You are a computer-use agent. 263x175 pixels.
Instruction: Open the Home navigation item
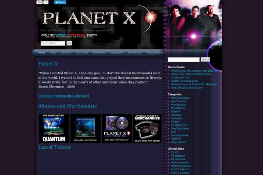pos(42,52)
